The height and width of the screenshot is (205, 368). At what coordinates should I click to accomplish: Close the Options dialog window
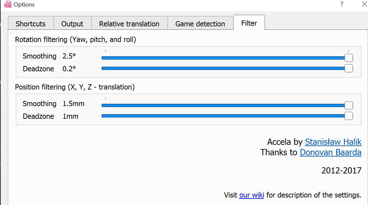pyautogui.click(x=364, y=4)
